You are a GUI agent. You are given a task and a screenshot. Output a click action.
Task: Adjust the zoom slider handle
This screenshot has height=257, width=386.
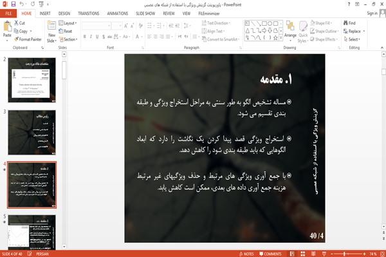point(344,254)
